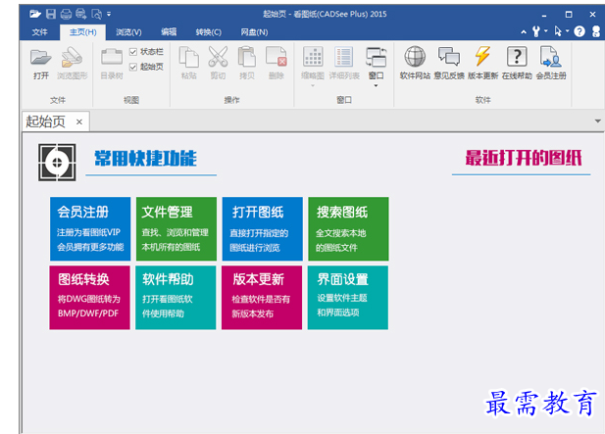Open the dropdown arrow beside the cursor icon
605x434 pixels.
(568, 30)
